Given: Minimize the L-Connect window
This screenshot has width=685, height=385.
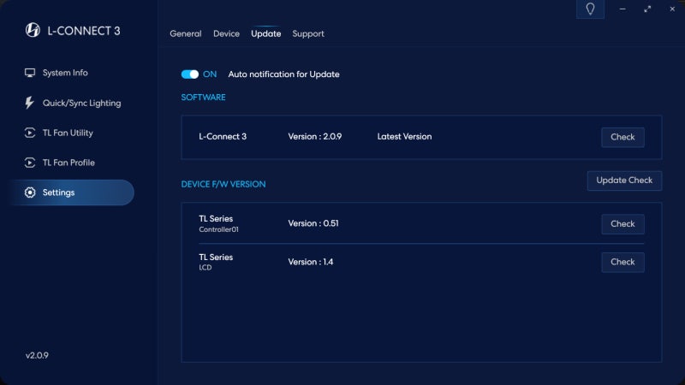Looking at the screenshot, I should point(622,9).
